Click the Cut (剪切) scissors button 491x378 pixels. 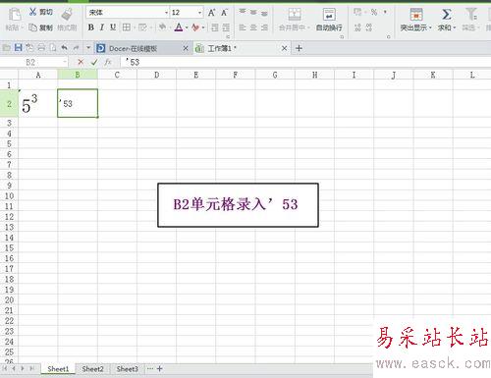pyautogui.click(x=40, y=12)
